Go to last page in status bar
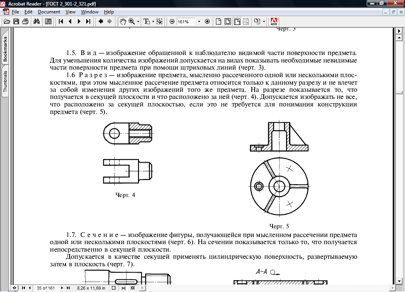405x292 pixels. coord(68,288)
